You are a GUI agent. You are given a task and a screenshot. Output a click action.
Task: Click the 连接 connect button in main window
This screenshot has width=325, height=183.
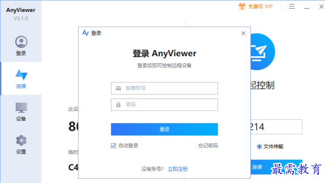tap(276, 167)
